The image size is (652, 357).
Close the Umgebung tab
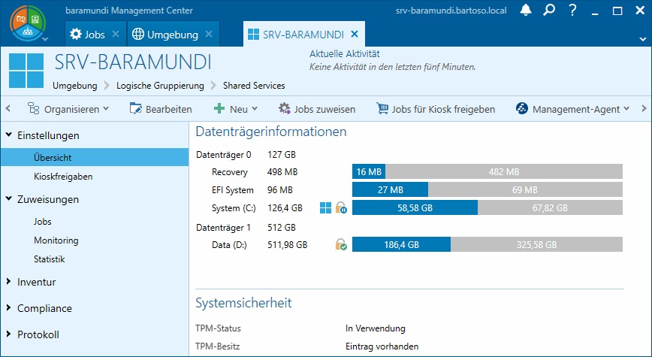point(209,34)
